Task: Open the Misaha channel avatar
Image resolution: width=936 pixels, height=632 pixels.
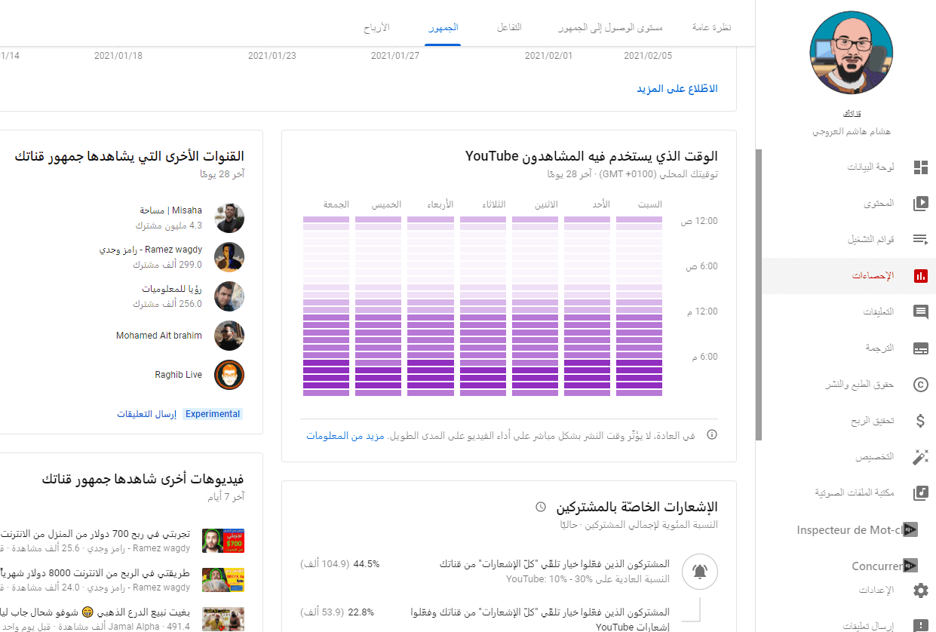Action: [229, 218]
